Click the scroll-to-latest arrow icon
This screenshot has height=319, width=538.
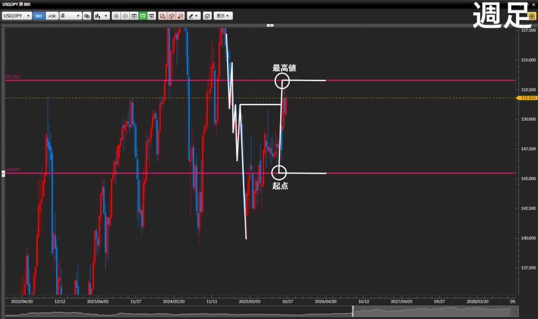(151, 16)
